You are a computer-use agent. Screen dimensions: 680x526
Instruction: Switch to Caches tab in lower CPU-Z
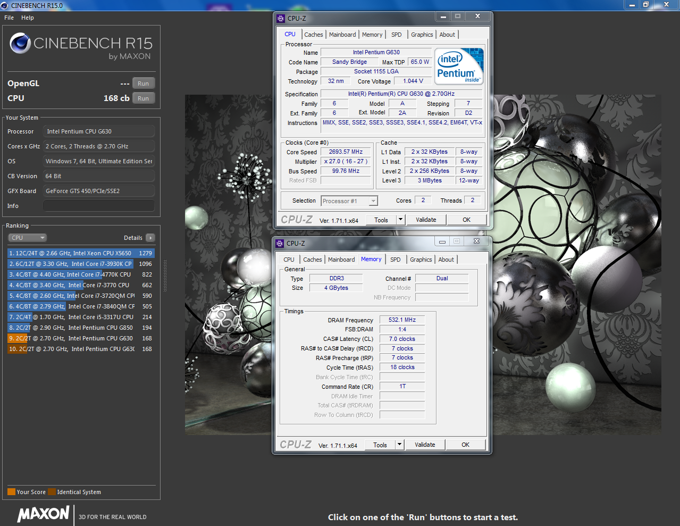(x=313, y=260)
